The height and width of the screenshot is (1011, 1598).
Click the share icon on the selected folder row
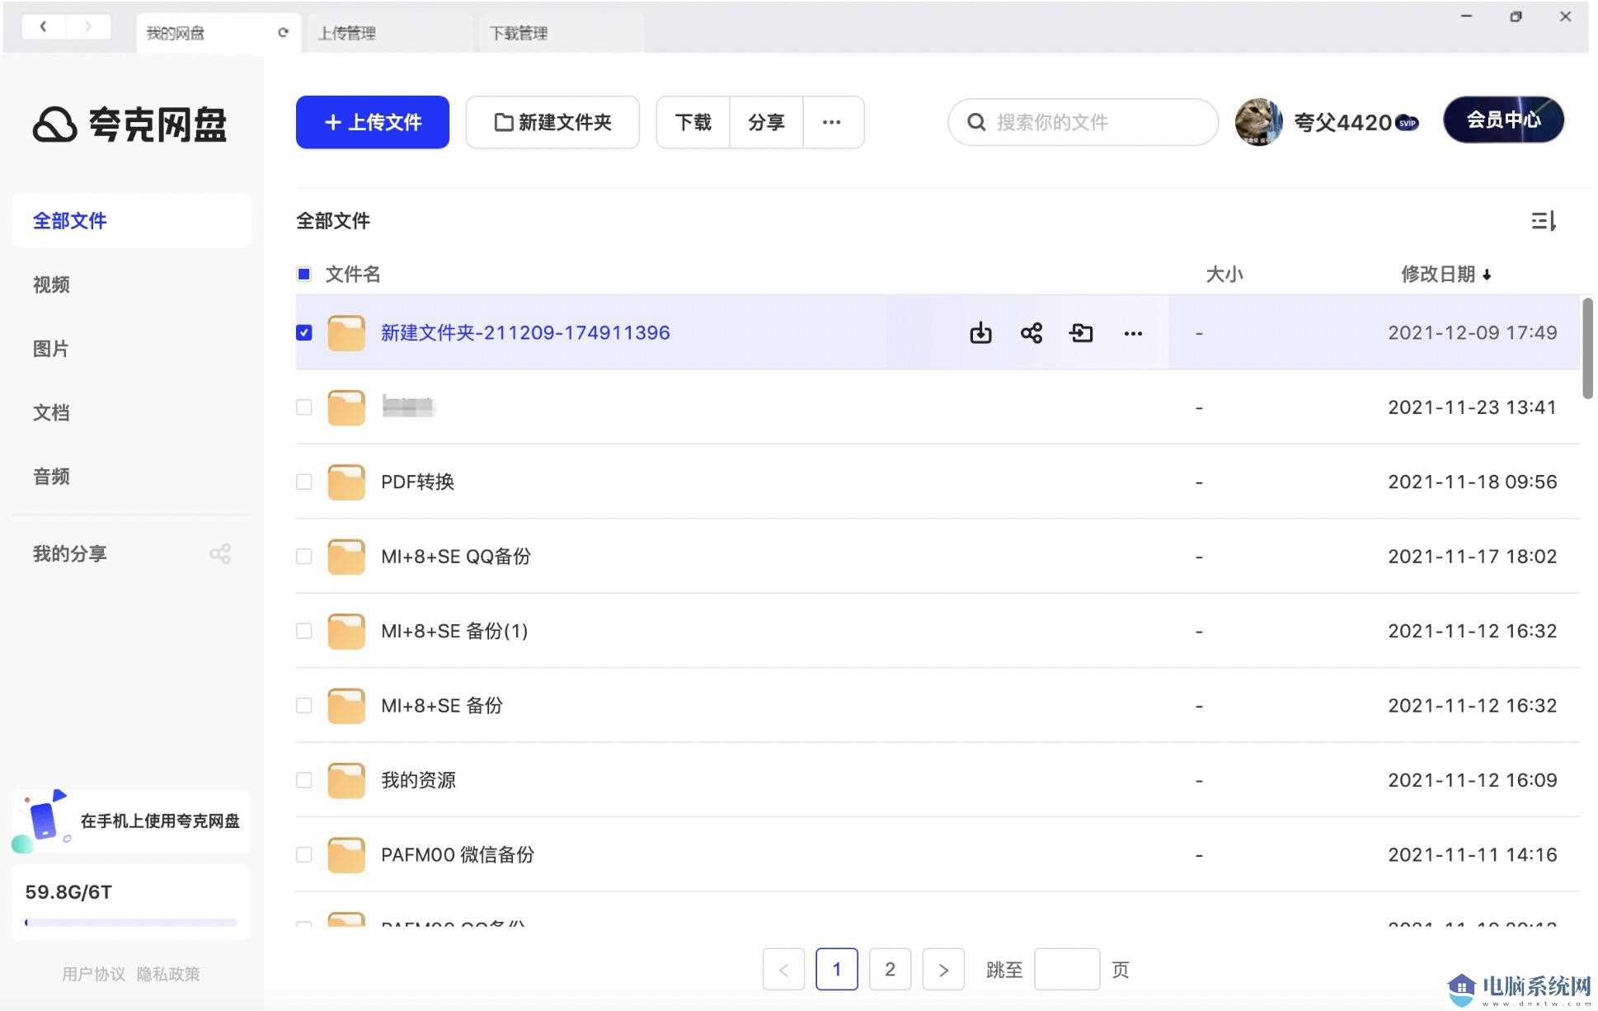(x=1032, y=333)
